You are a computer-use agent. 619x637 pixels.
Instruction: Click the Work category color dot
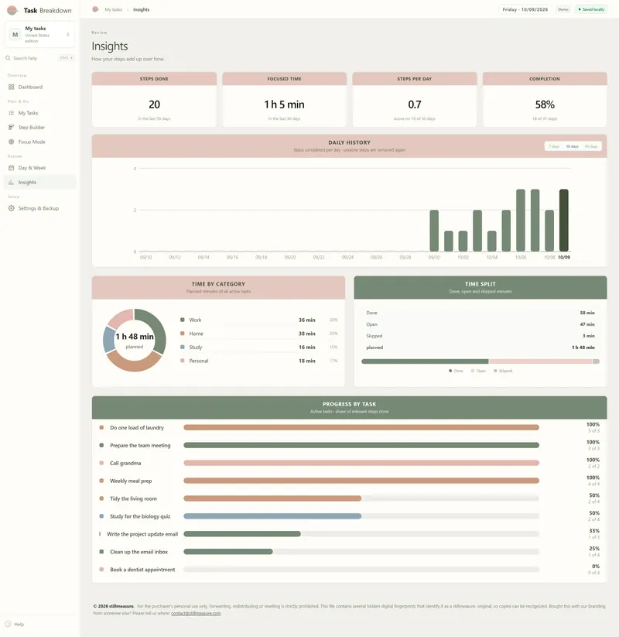click(x=183, y=320)
